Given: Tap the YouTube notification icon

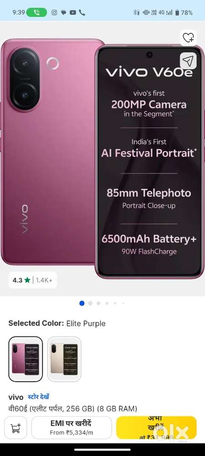Looking at the screenshot, I should (73, 12).
